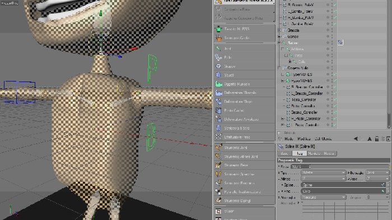Open the Bersaglio dropdown
This screenshot has height=220, width=392.
[377, 173]
